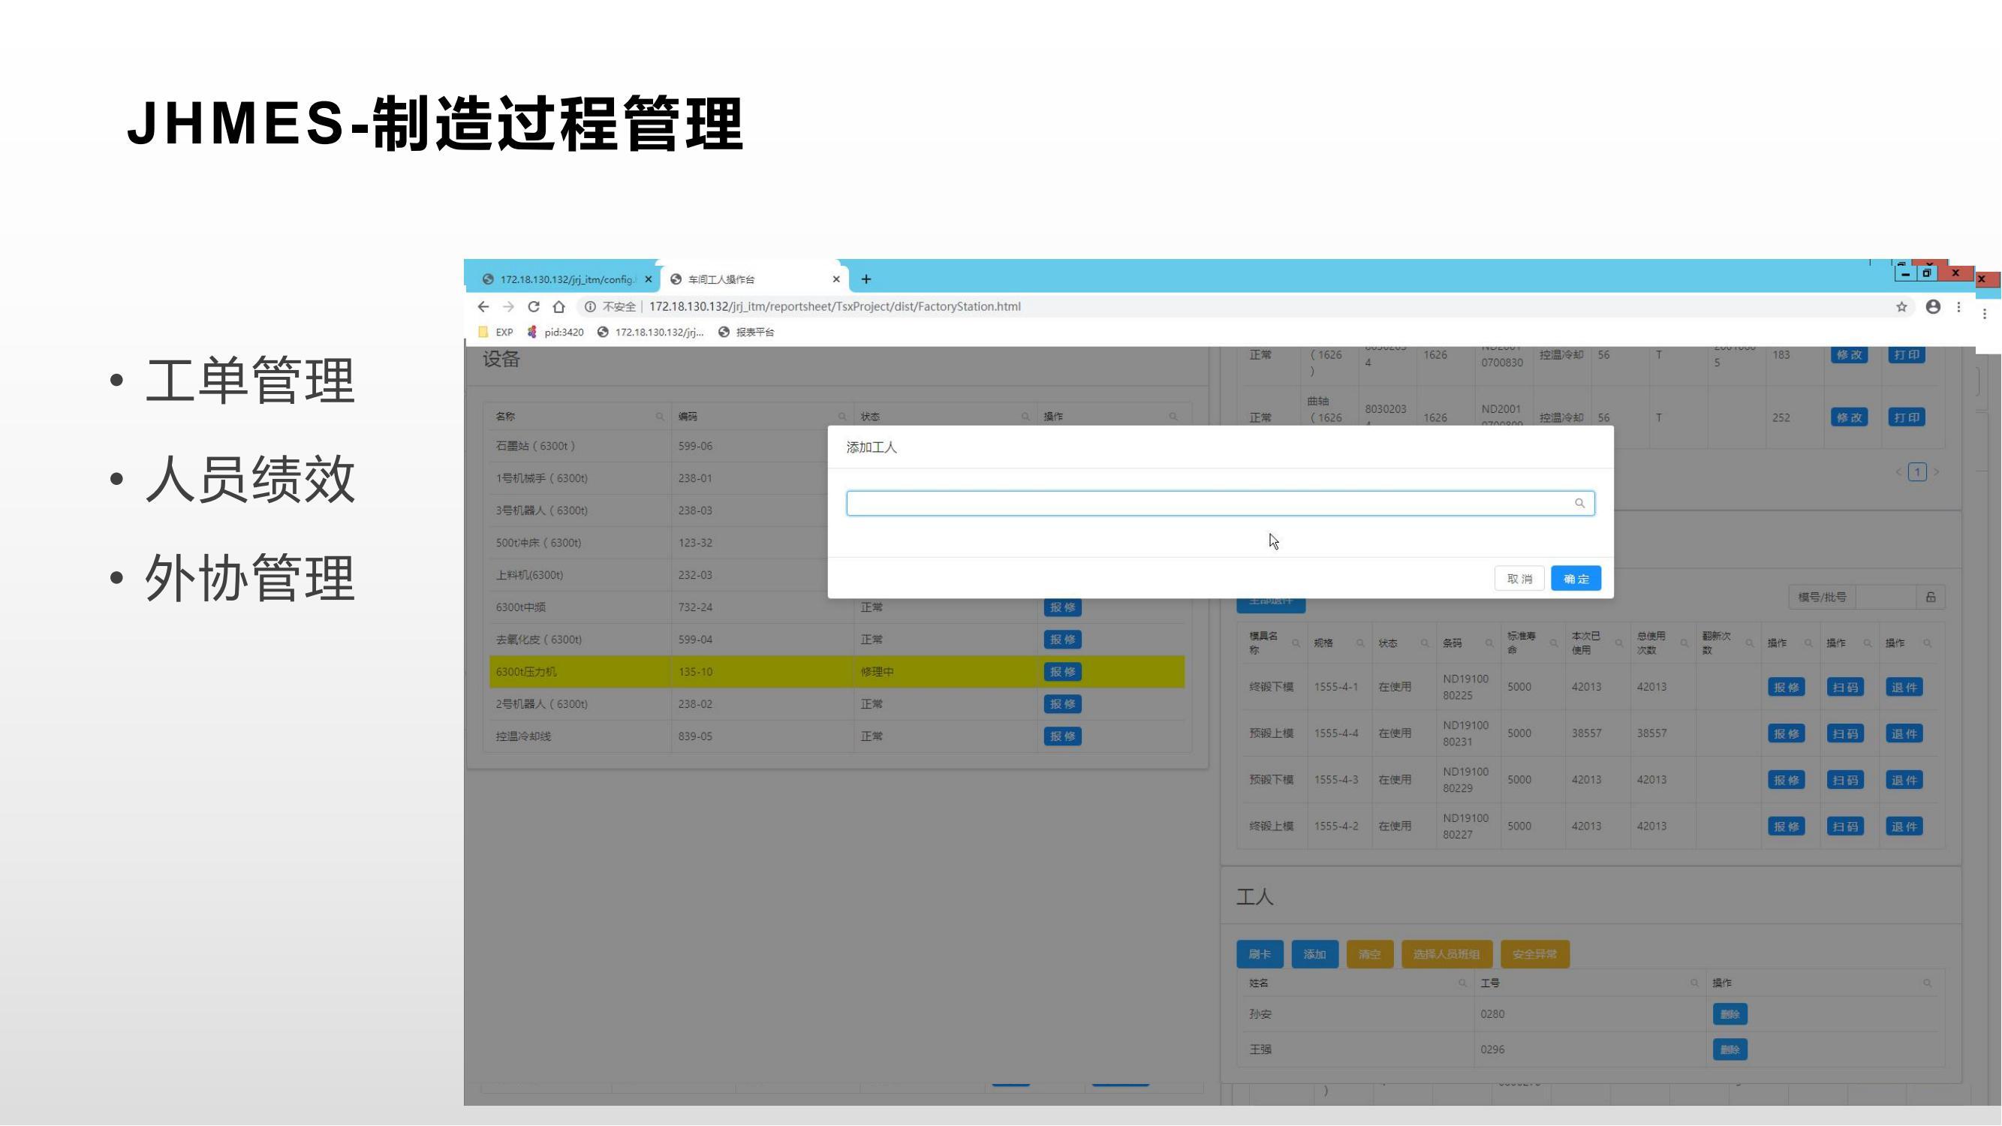The height and width of the screenshot is (1126, 2002).
Task: Open the browser profile account icon
Action: click(1933, 307)
